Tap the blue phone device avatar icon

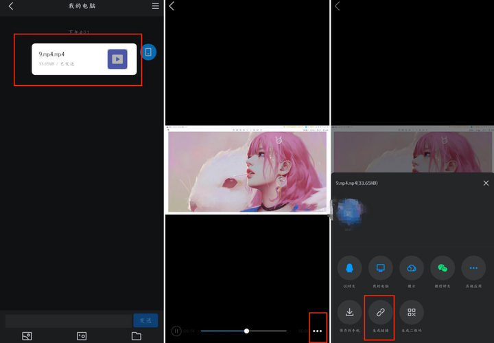coord(148,52)
